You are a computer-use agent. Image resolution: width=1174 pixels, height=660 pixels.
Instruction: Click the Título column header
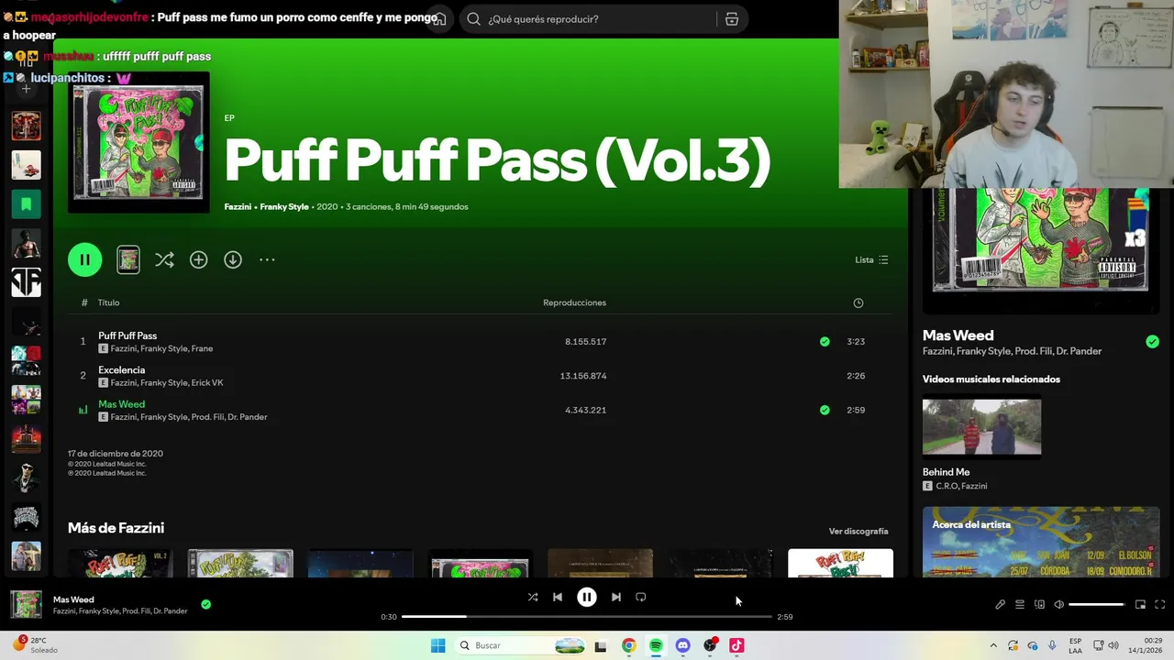click(x=108, y=303)
